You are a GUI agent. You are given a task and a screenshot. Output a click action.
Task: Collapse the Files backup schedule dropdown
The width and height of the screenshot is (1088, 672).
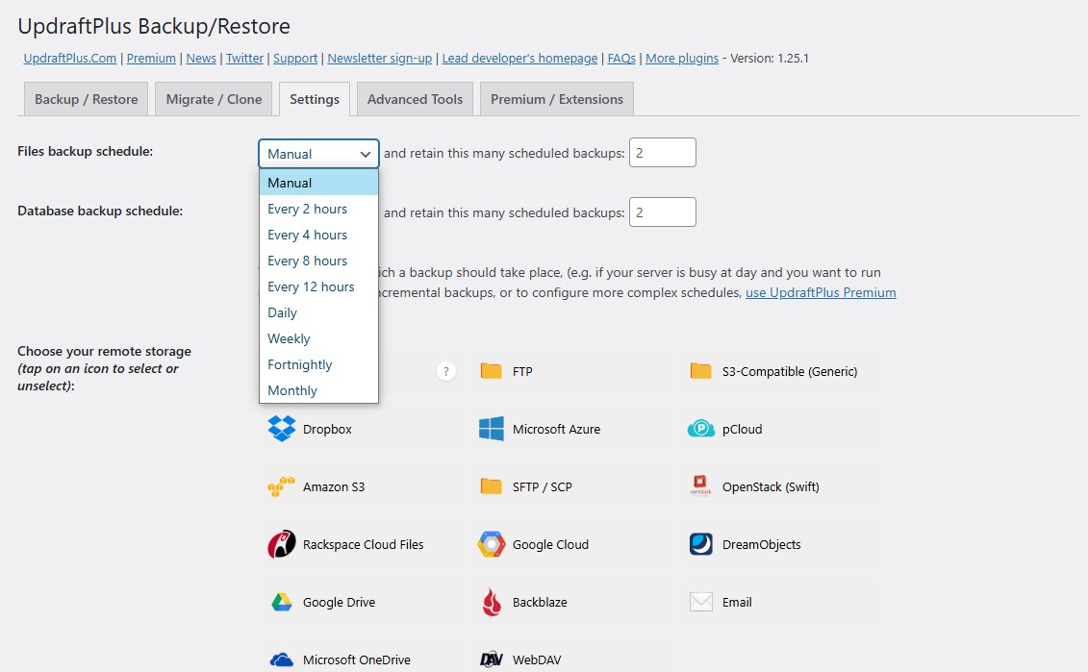coord(318,154)
